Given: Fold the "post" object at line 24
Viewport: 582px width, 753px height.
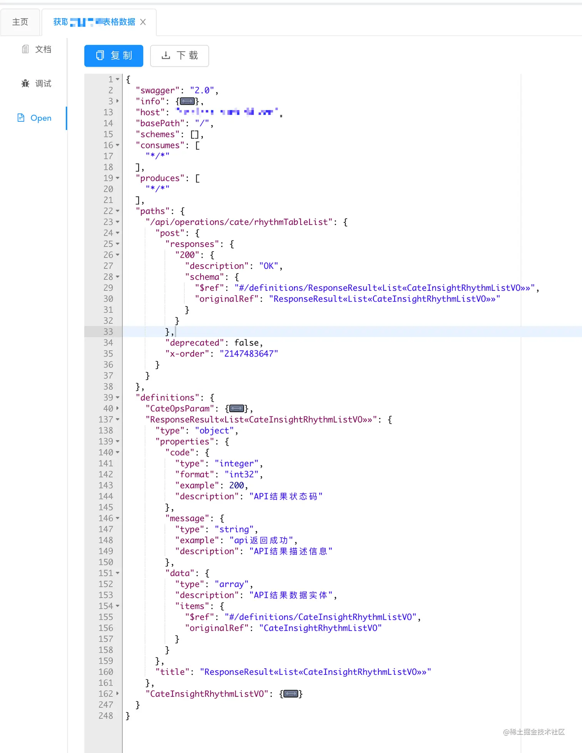Looking at the screenshot, I should pos(117,233).
